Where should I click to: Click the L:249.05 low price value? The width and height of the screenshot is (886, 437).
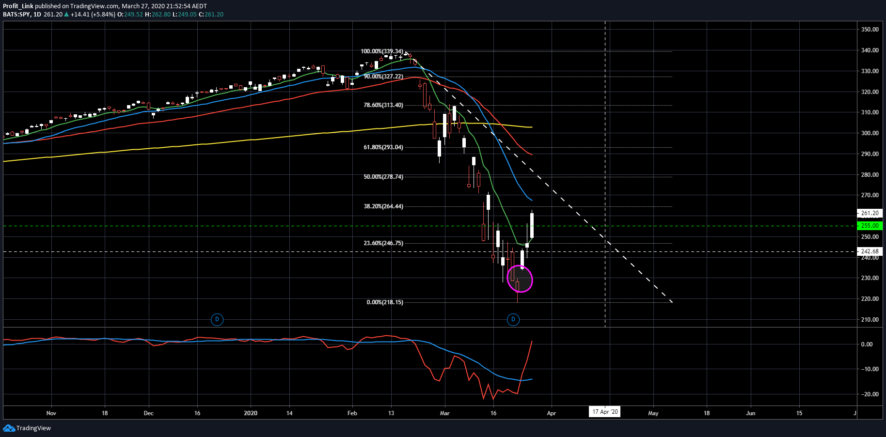tap(185, 15)
